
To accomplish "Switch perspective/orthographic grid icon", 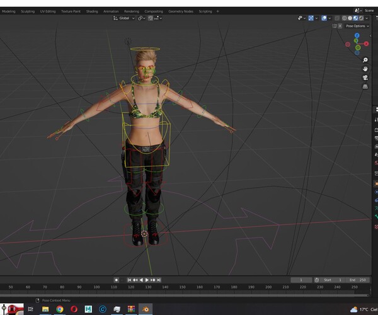I will (x=365, y=86).
